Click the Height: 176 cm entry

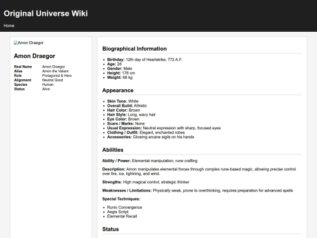[x=121, y=73]
